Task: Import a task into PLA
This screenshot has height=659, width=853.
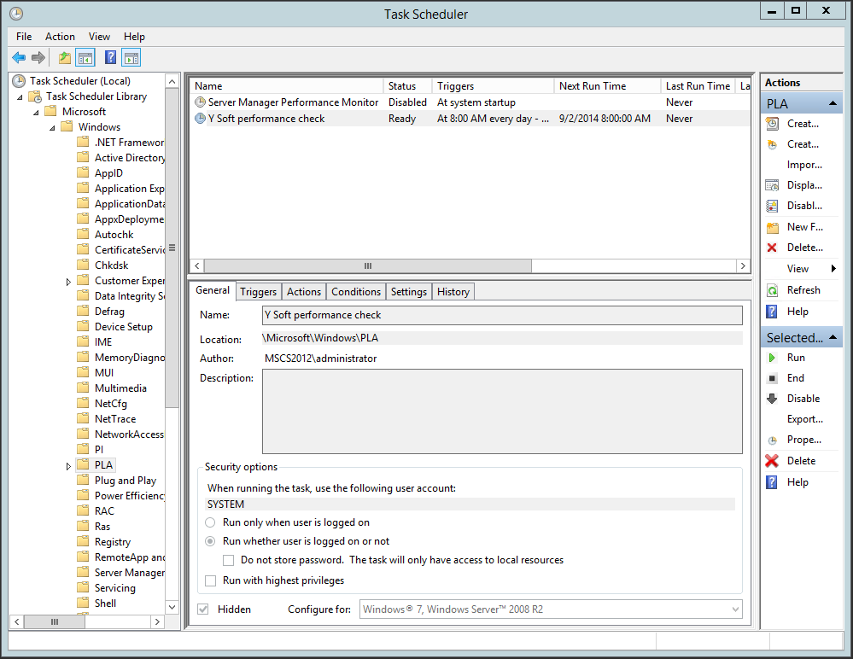Action: pyautogui.click(x=803, y=164)
